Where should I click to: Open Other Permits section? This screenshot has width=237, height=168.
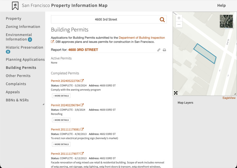[18, 76]
